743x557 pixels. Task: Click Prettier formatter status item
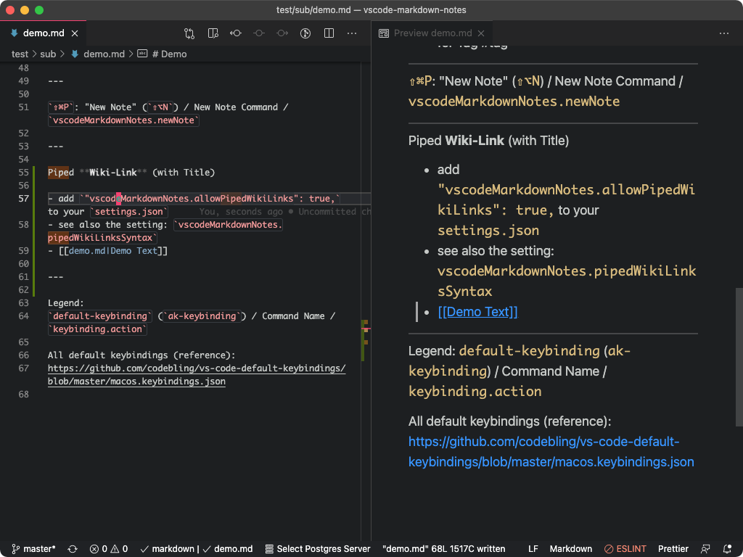(x=673, y=549)
